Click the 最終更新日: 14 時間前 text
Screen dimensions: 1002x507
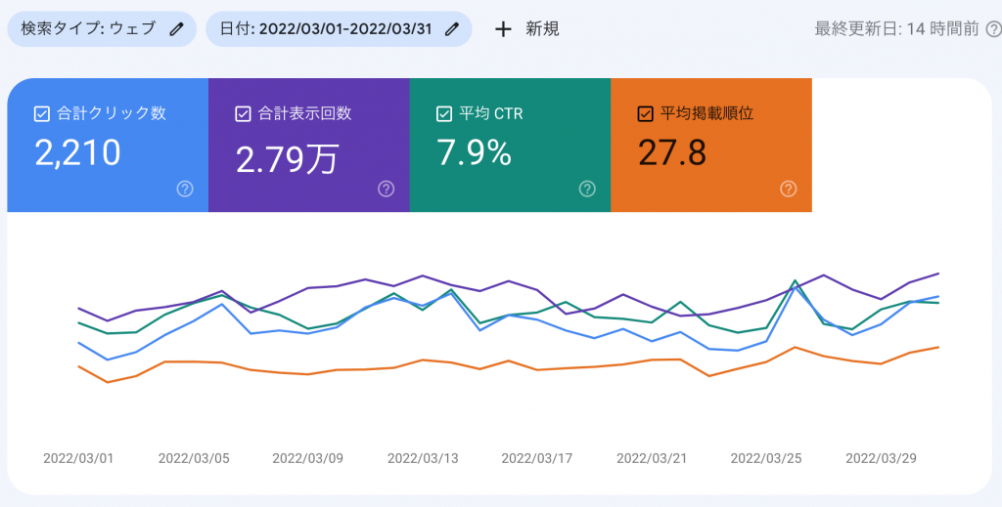(x=896, y=29)
